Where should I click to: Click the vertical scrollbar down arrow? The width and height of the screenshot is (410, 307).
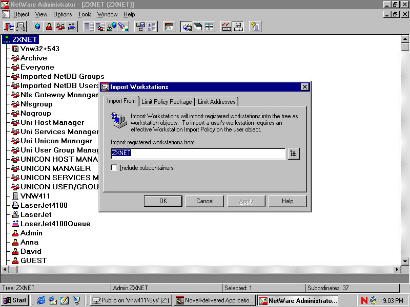tap(405, 261)
